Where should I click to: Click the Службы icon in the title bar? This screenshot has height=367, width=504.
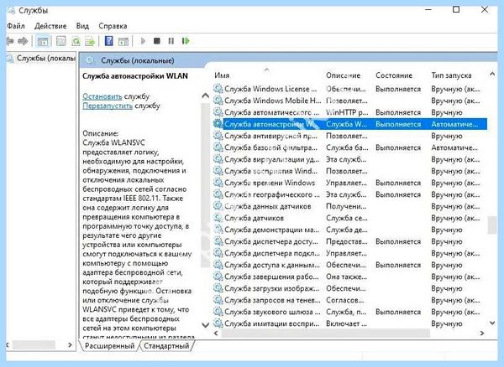(11, 11)
